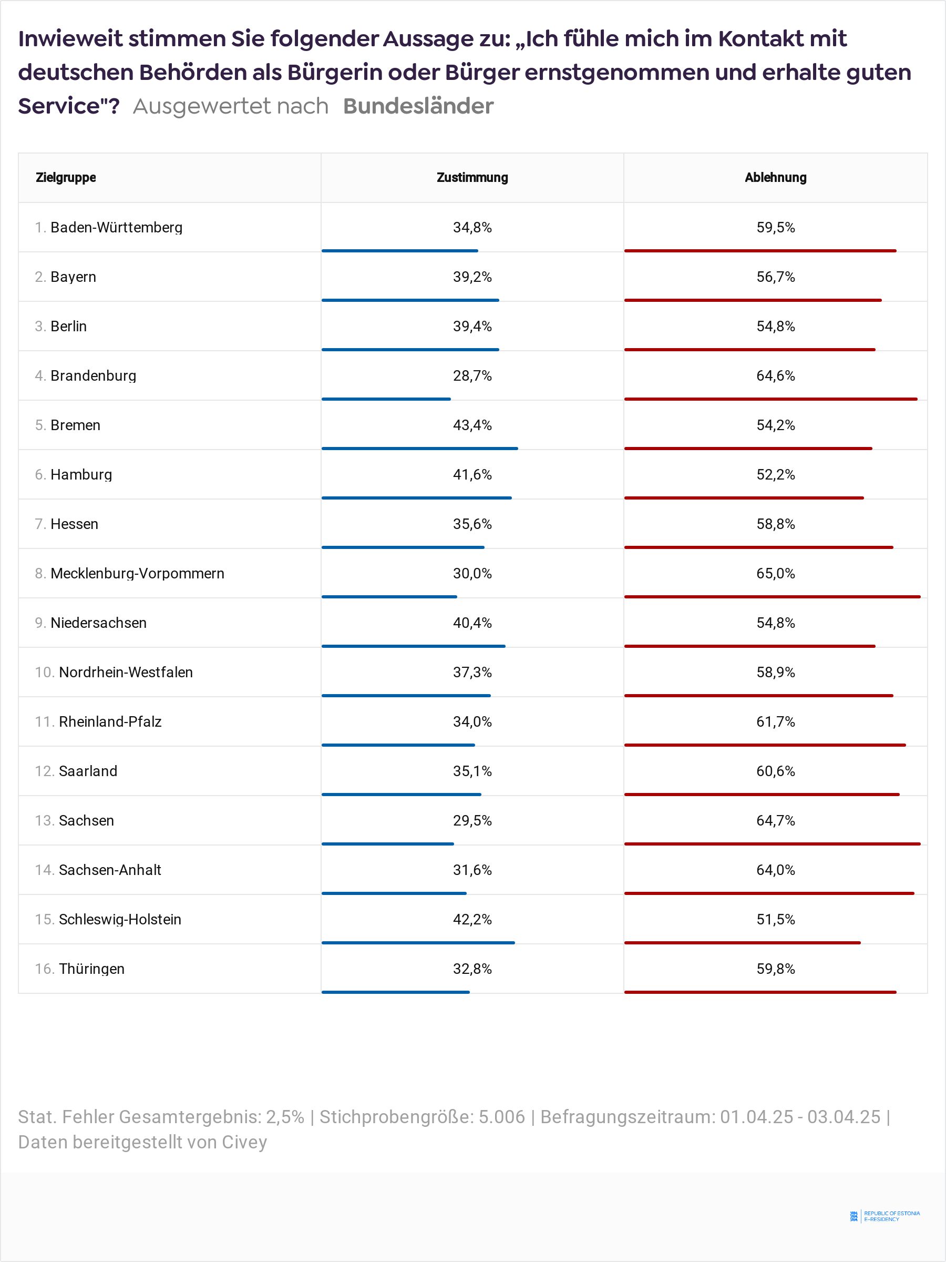Click Thüringen's 32,8% Zustimmung value
The height and width of the screenshot is (1262, 946).
tap(472, 969)
